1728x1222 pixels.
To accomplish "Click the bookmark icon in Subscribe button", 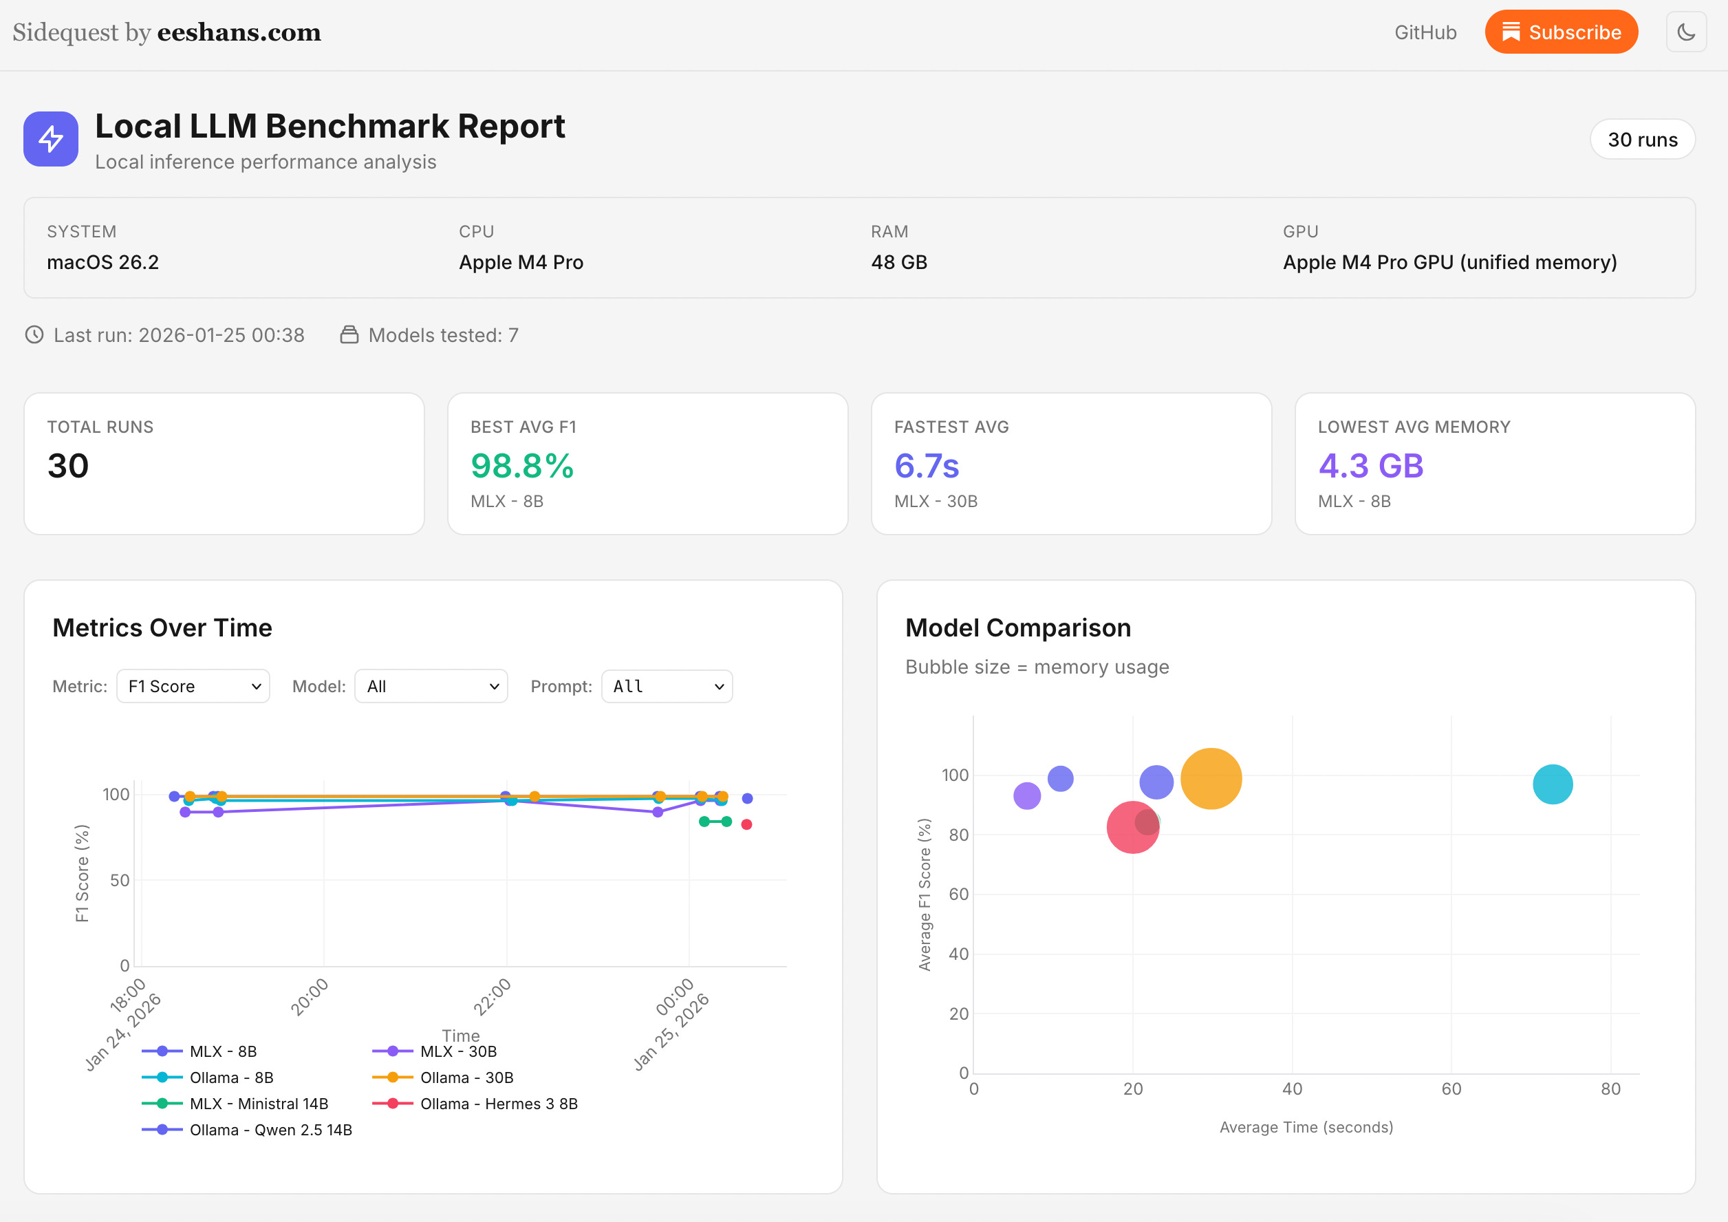I will click(1511, 32).
